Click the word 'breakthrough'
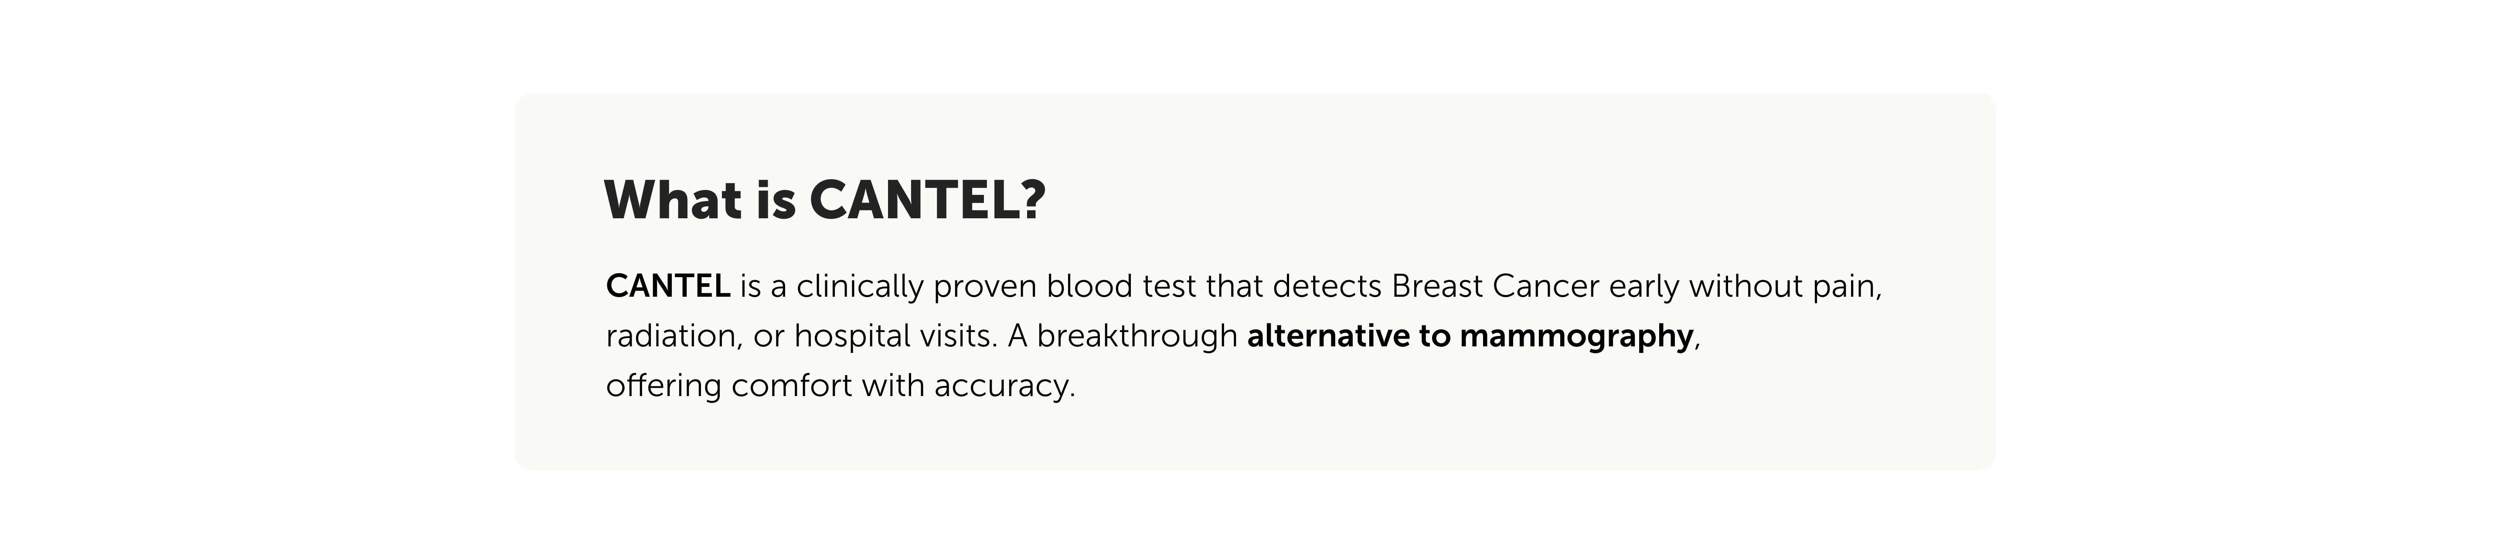2511x549 pixels. tap(1136, 337)
